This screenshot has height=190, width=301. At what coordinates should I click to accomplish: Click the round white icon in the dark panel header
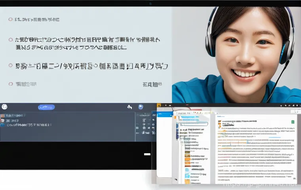click(4, 107)
